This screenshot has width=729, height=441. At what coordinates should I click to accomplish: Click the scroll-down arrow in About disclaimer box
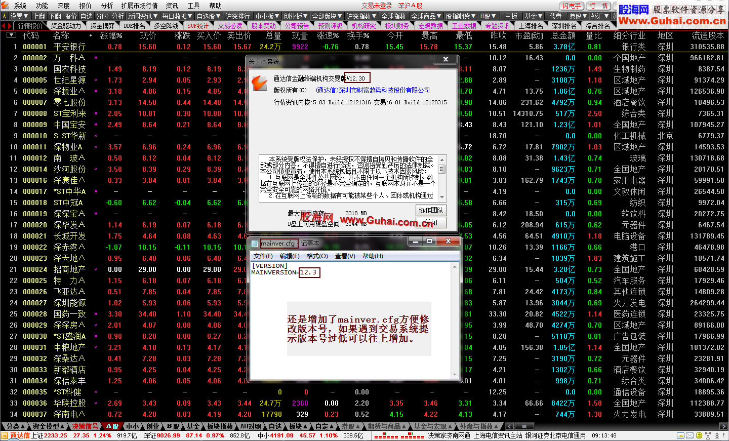pos(442,197)
